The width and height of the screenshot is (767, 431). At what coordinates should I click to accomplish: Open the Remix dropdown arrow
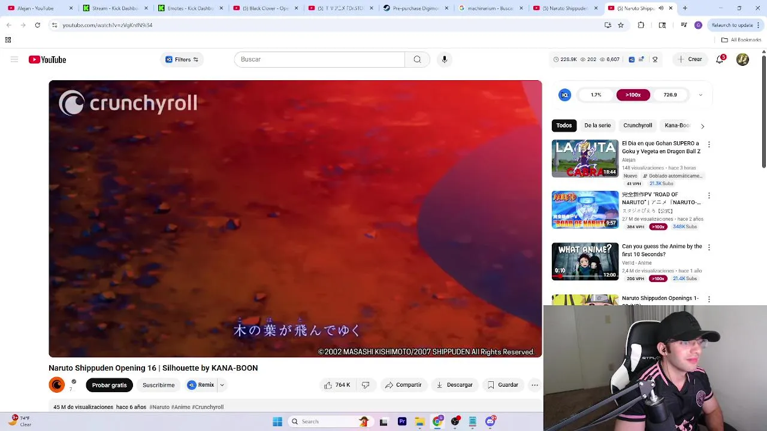pyautogui.click(x=222, y=385)
